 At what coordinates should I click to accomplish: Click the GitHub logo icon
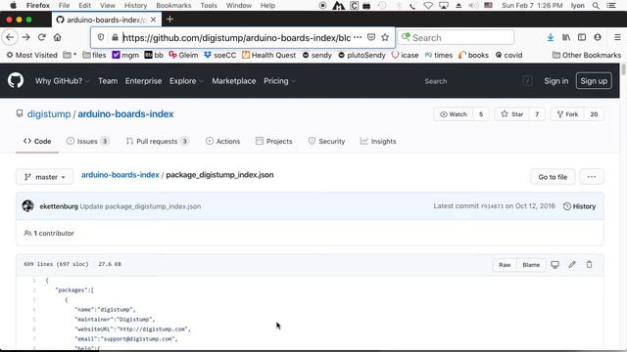[x=16, y=80]
